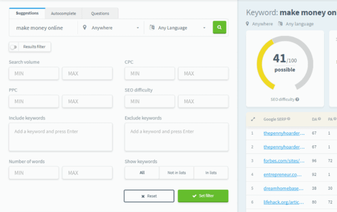Click the Number of words MAX field
Viewport: 337px width, 212px height.
87,173
